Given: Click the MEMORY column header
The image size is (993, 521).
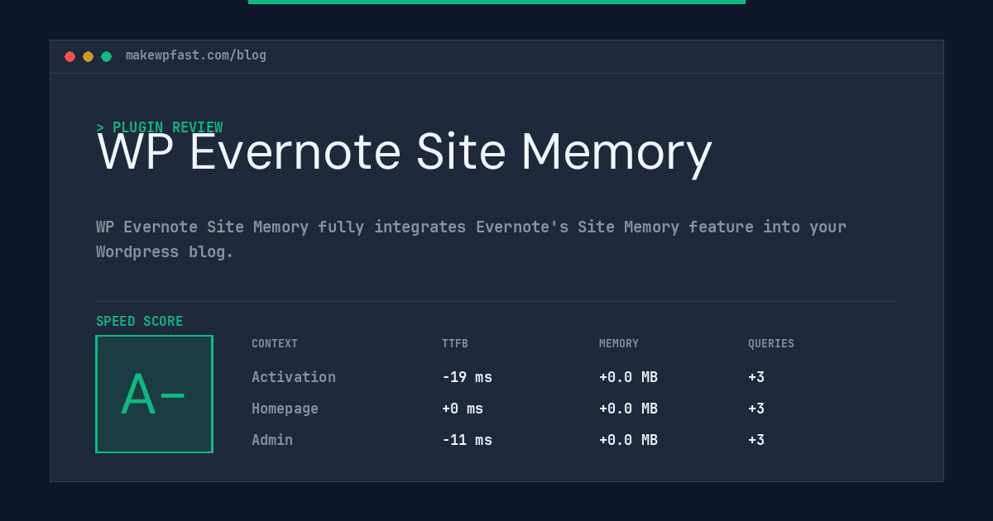Looking at the screenshot, I should [x=619, y=344].
